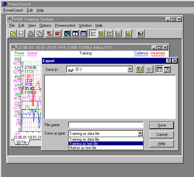Switch to Details view in Export dialog
Image resolution: width=194 pixels, height=177 pixels.
[167, 69]
